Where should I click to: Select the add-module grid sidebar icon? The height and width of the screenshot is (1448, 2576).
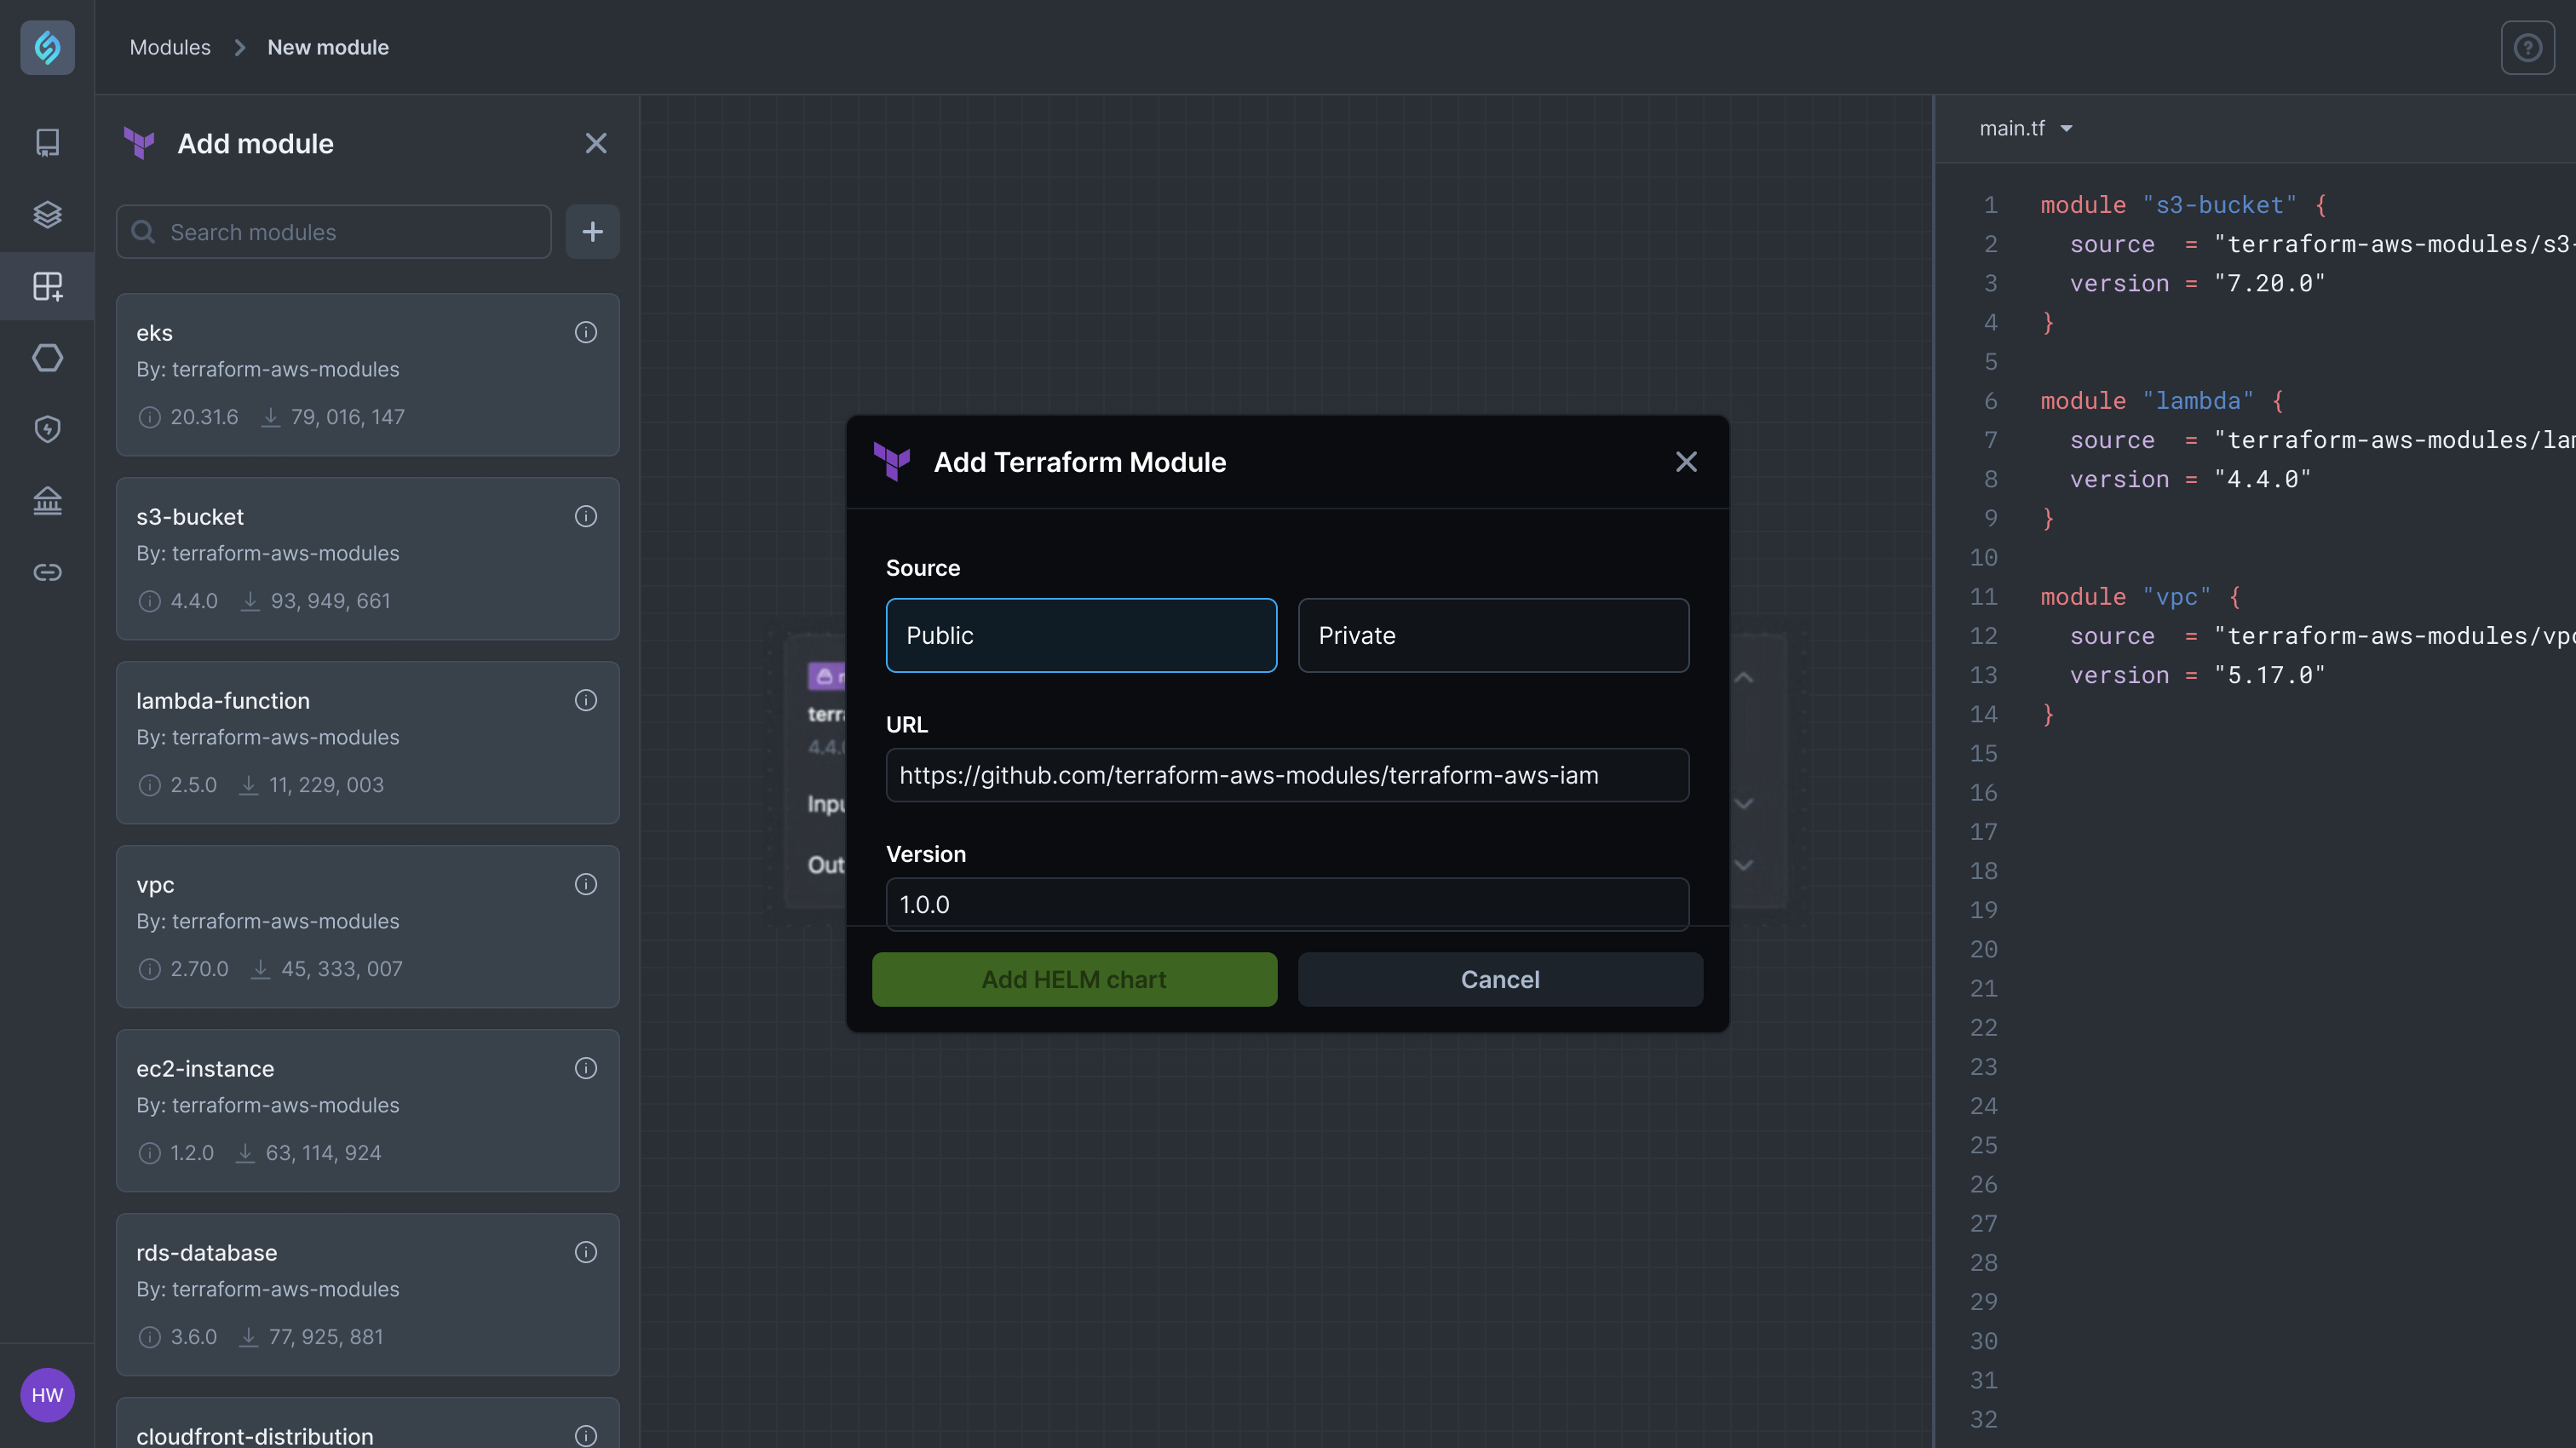click(47, 286)
